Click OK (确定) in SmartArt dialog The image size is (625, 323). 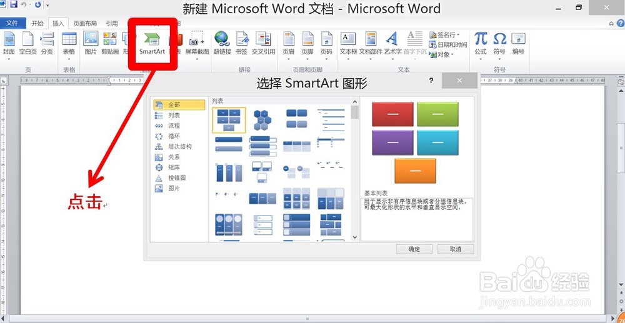pos(414,249)
